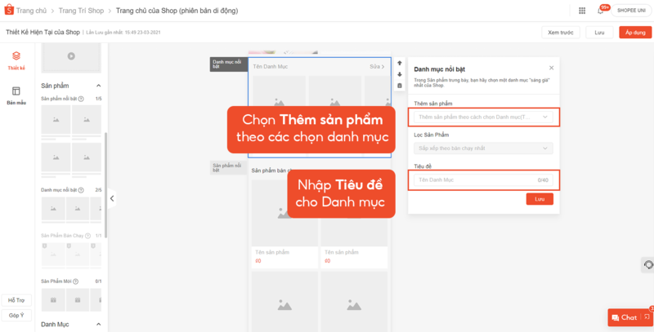Switch to the Bản mẫu tab
The width and height of the screenshot is (654, 332).
click(x=16, y=95)
